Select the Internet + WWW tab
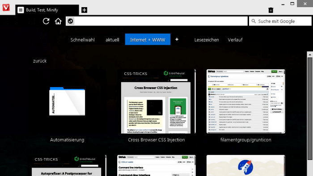313x176 pixels. point(148,39)
